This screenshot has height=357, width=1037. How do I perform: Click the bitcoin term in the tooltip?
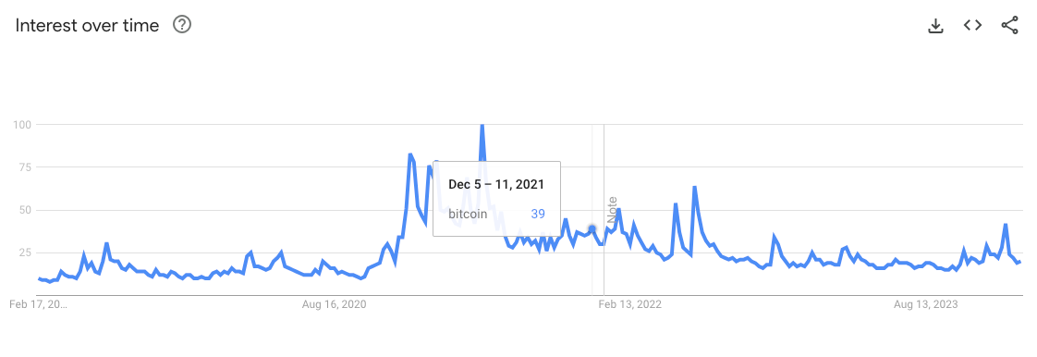pyautogui.click(x=468, y=214)
